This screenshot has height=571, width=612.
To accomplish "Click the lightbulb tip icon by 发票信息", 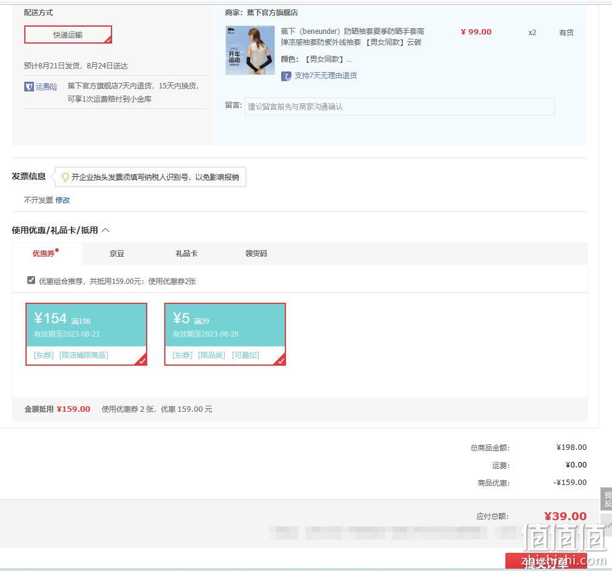I will coord(65,177).
